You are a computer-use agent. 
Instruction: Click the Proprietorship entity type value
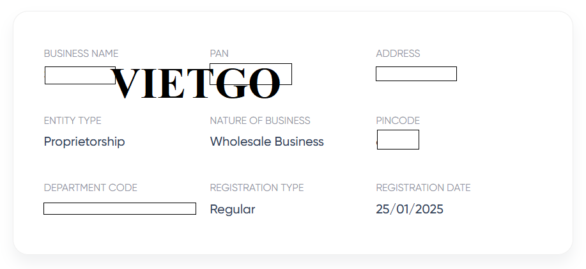[x=84, y=142]
